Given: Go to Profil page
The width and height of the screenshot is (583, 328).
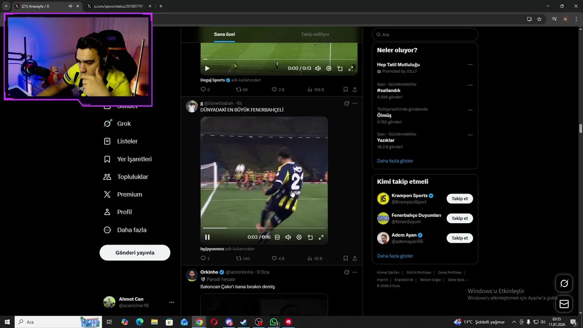Looking at the screenshot, I should 118,212.
